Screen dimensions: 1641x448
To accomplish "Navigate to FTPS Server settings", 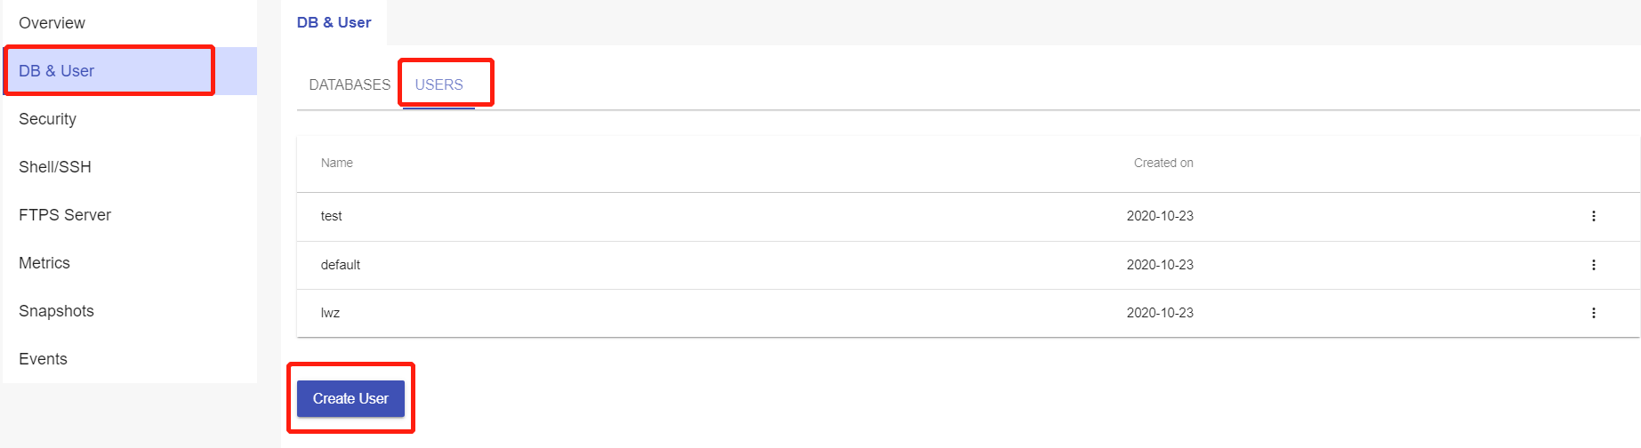I will pos(65,215).
